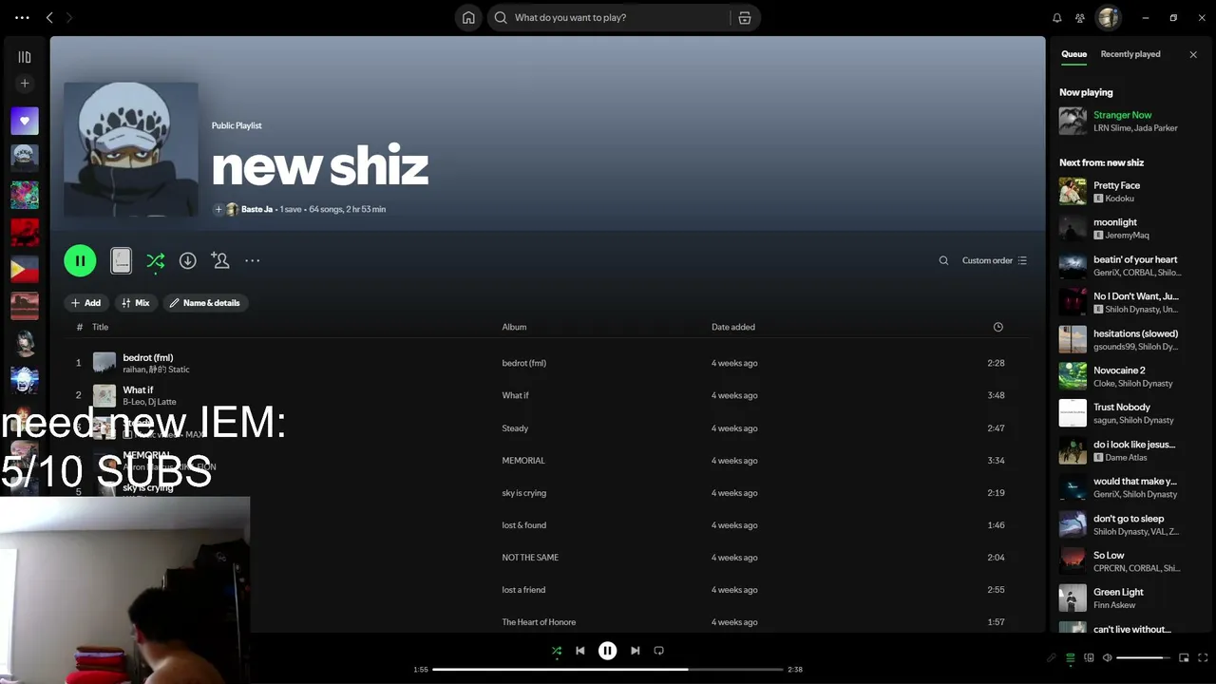Screen dimensions: 1216x684
Task: Sort tracks by the Title column header
Action: (x=100, y=327)
